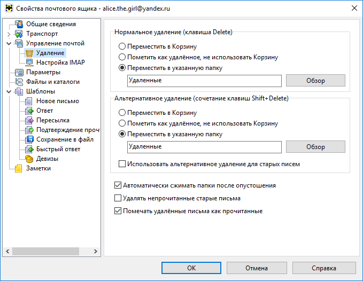Screen dimensions: 363x281
Task: Toggle Использовать альтернативное удаление для старых писем
Action: 122,164
